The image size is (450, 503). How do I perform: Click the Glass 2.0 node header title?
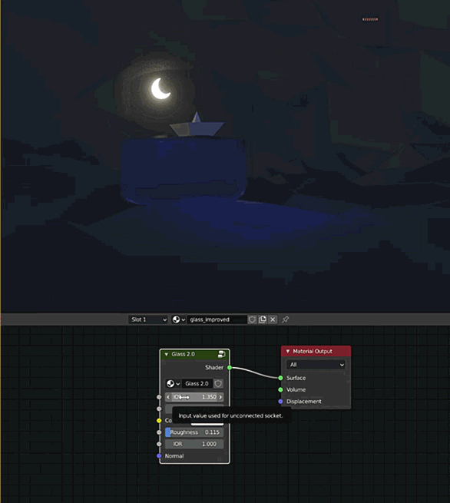click(x=183, y=354)
